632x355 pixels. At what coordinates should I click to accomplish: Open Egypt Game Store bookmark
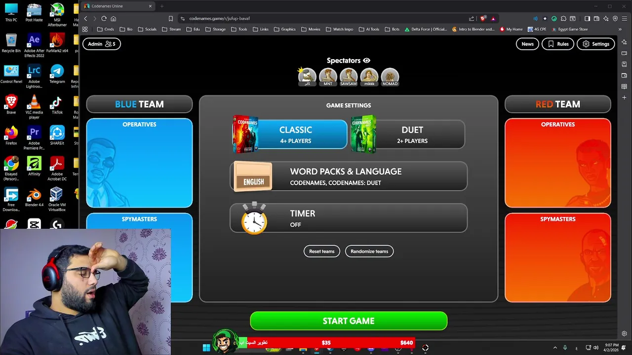coord(569,29)
